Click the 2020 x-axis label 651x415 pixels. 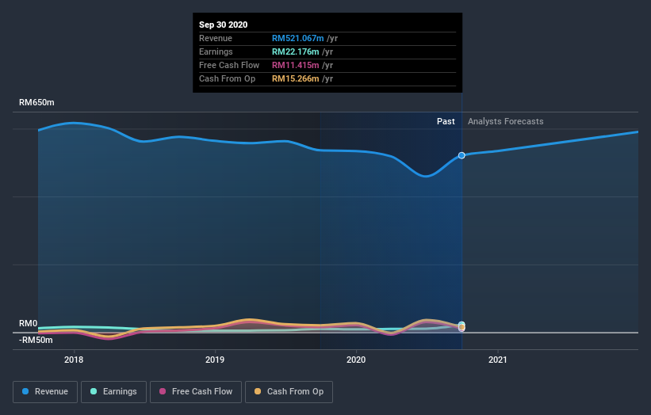356,360
